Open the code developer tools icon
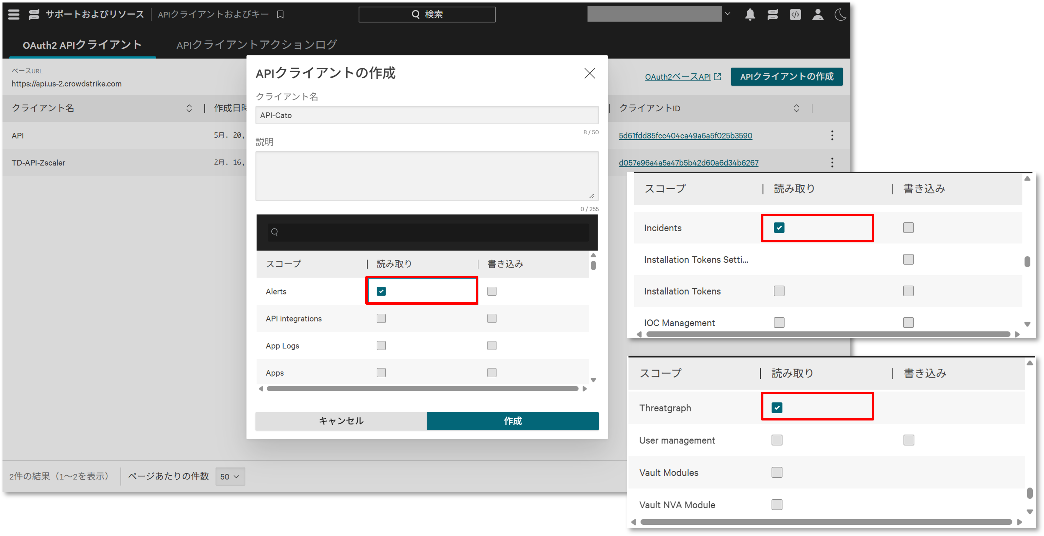Screen dimensions: 1044x536 click(x=795, y=15)
